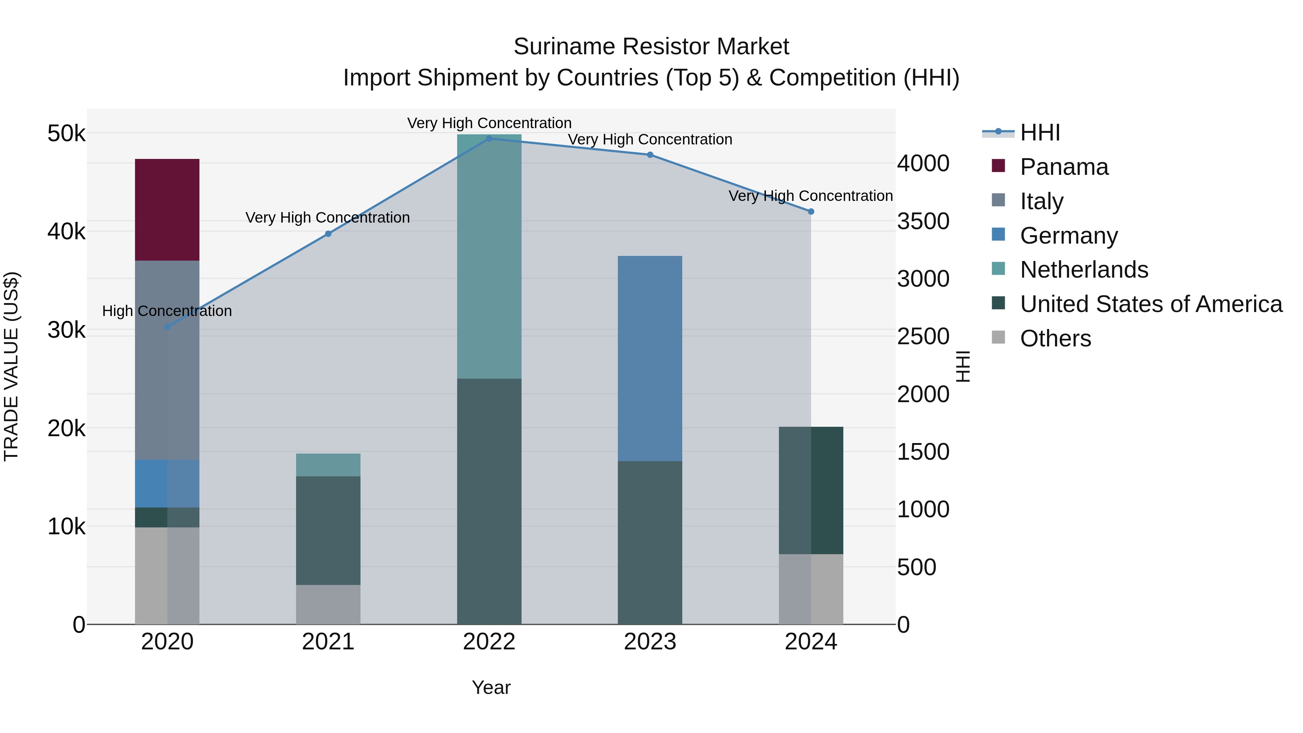Click the USA segment of 2023 bar
Viewport: 1303px width, 733px height.
[x=650, y=543]
